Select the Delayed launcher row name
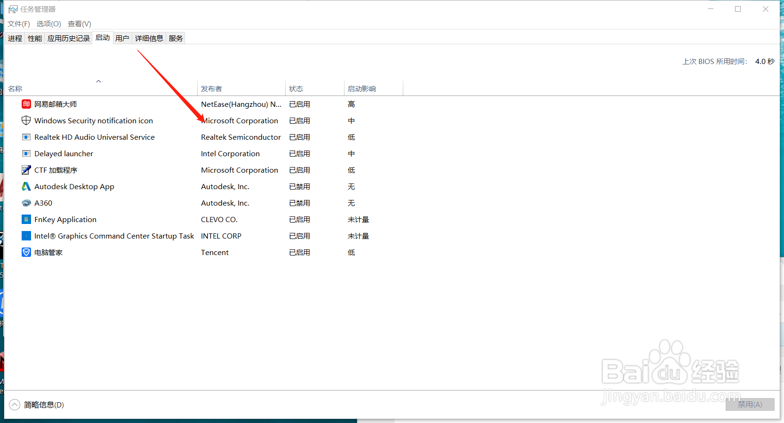 [x=64, y=153]
